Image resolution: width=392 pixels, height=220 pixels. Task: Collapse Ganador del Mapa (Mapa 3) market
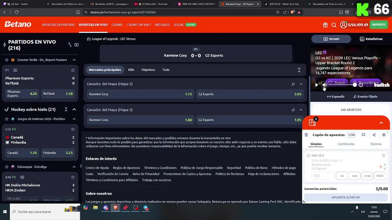coord(301,110)
